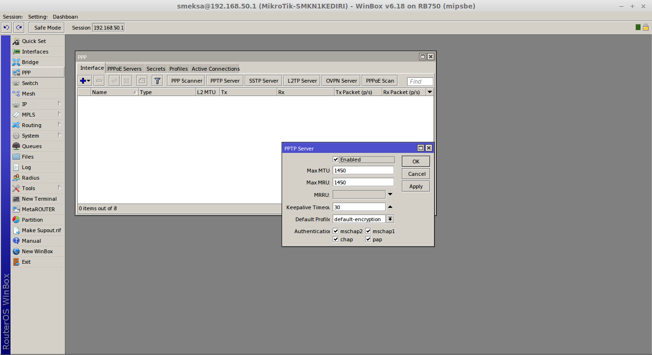Toggle mschap2 authentication checkbox
This screenshot has width=652, height=355.
[336, 231]
